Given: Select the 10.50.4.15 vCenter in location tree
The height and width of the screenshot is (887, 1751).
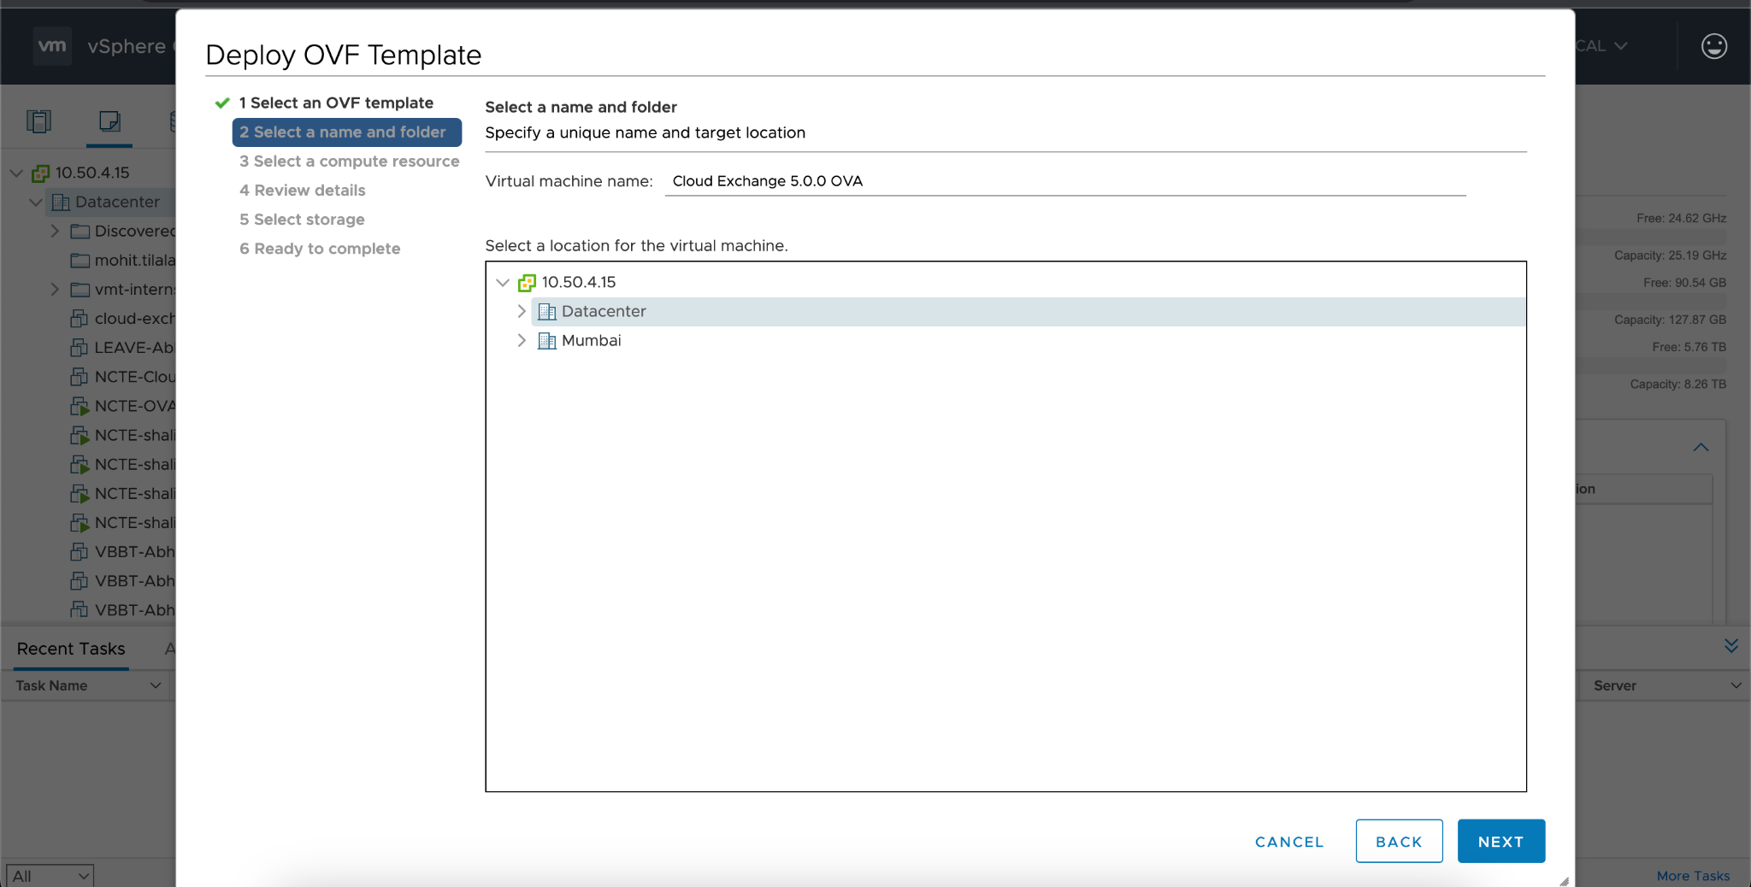Looking at the screenshot, I should [578, 282].
